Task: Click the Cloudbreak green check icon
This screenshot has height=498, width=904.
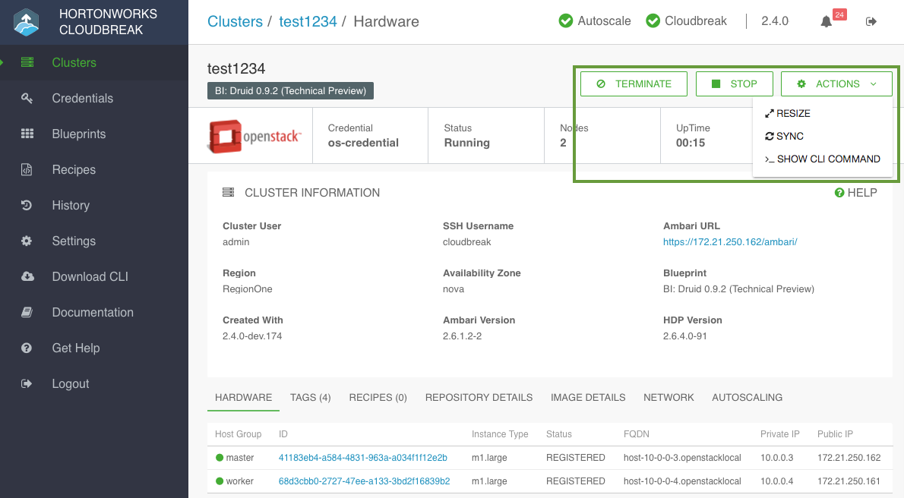Action: pos(653,20)
